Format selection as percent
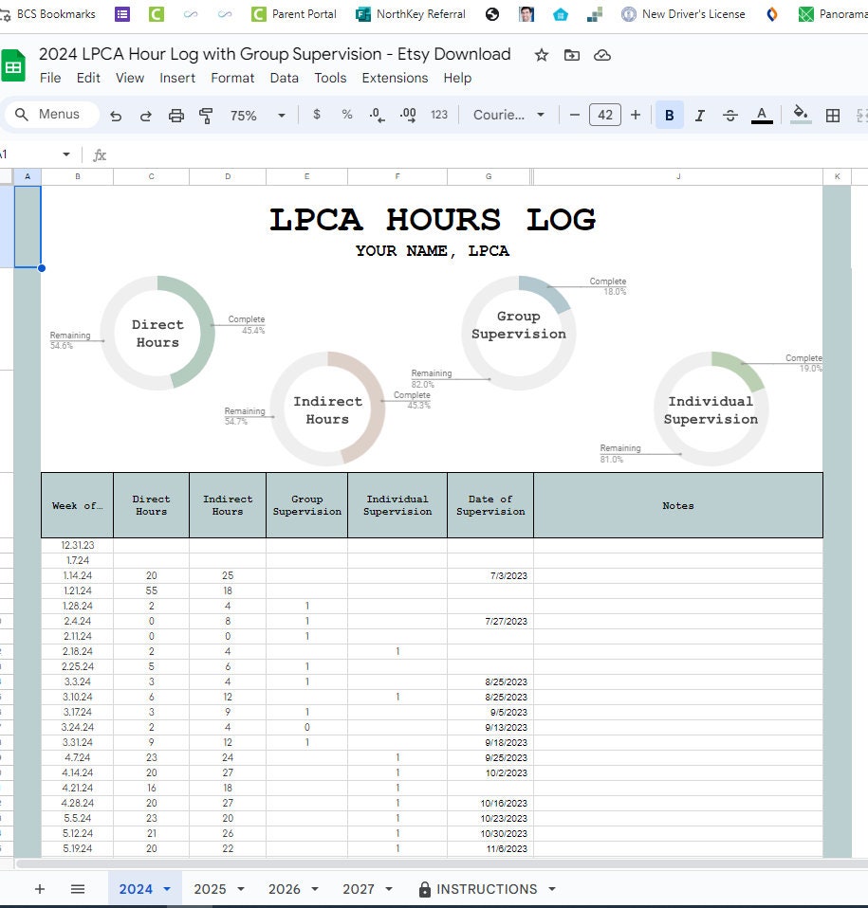 345,114
